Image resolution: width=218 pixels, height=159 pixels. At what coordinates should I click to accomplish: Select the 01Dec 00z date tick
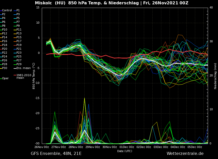(127, 147)
